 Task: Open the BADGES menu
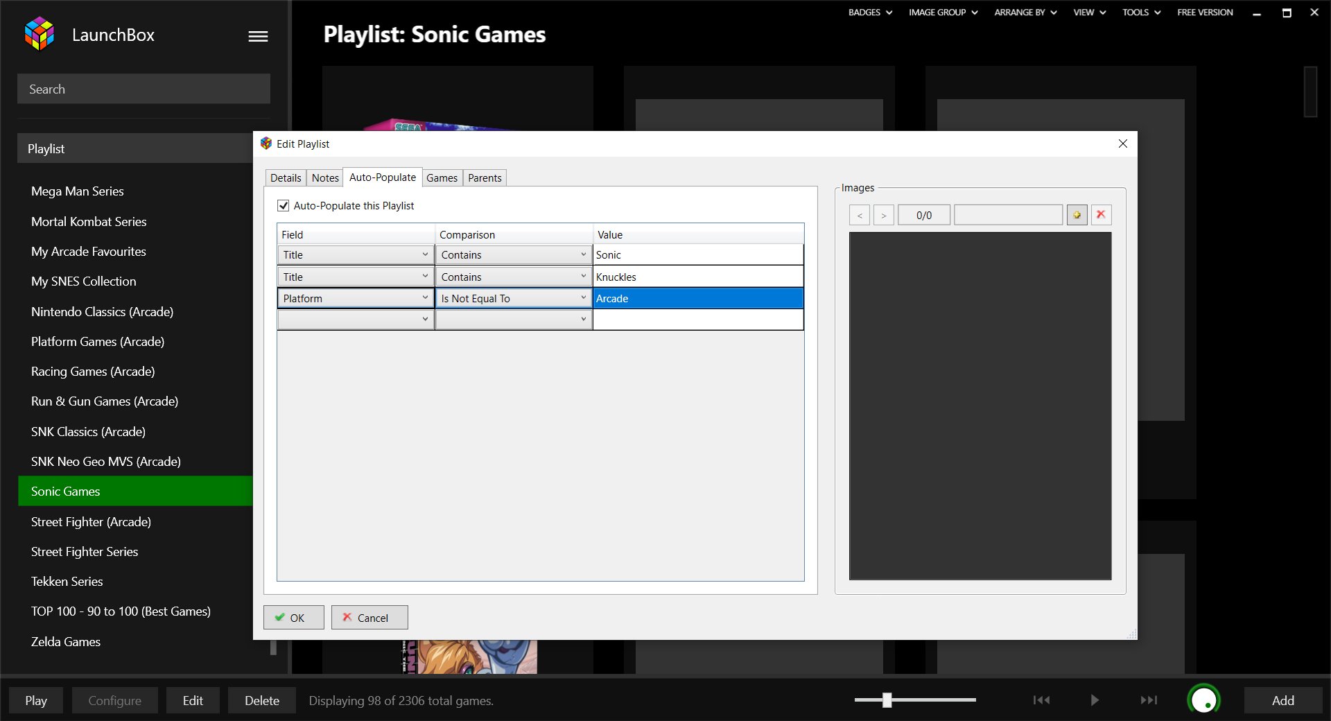(870, 12)
